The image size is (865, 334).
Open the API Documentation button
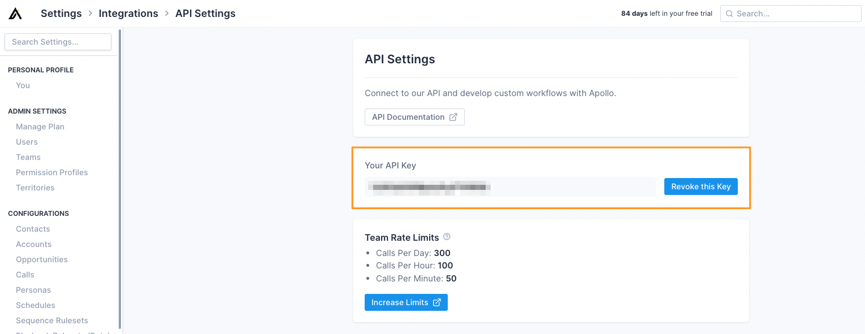coord(414,117)
